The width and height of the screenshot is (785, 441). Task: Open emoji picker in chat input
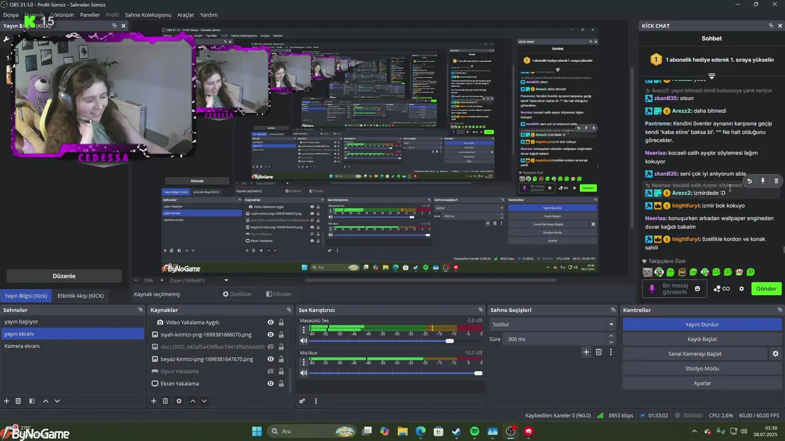click(x=698, y=288)
